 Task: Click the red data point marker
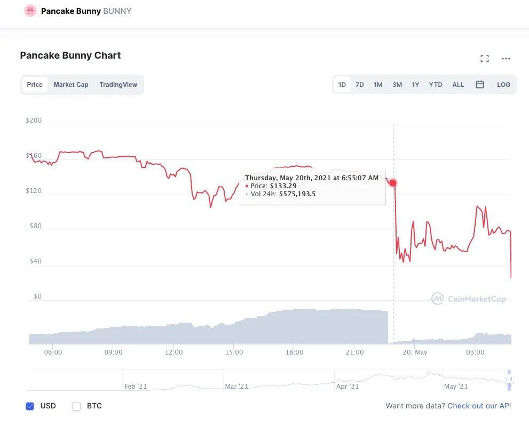pos(393,183)
